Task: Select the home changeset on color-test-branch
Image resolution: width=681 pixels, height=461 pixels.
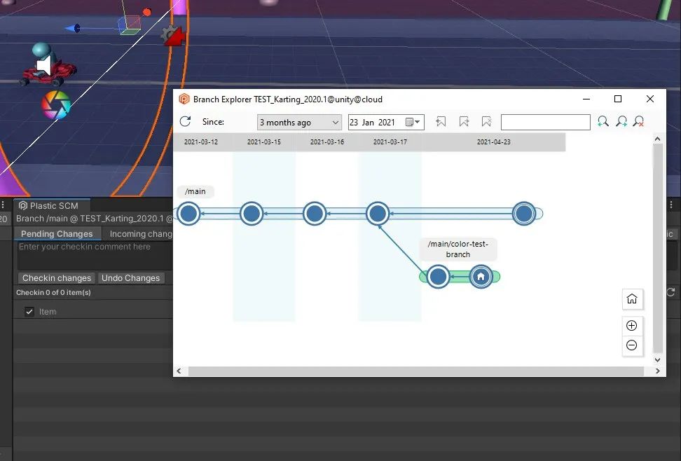Action: tap(481, 277)
